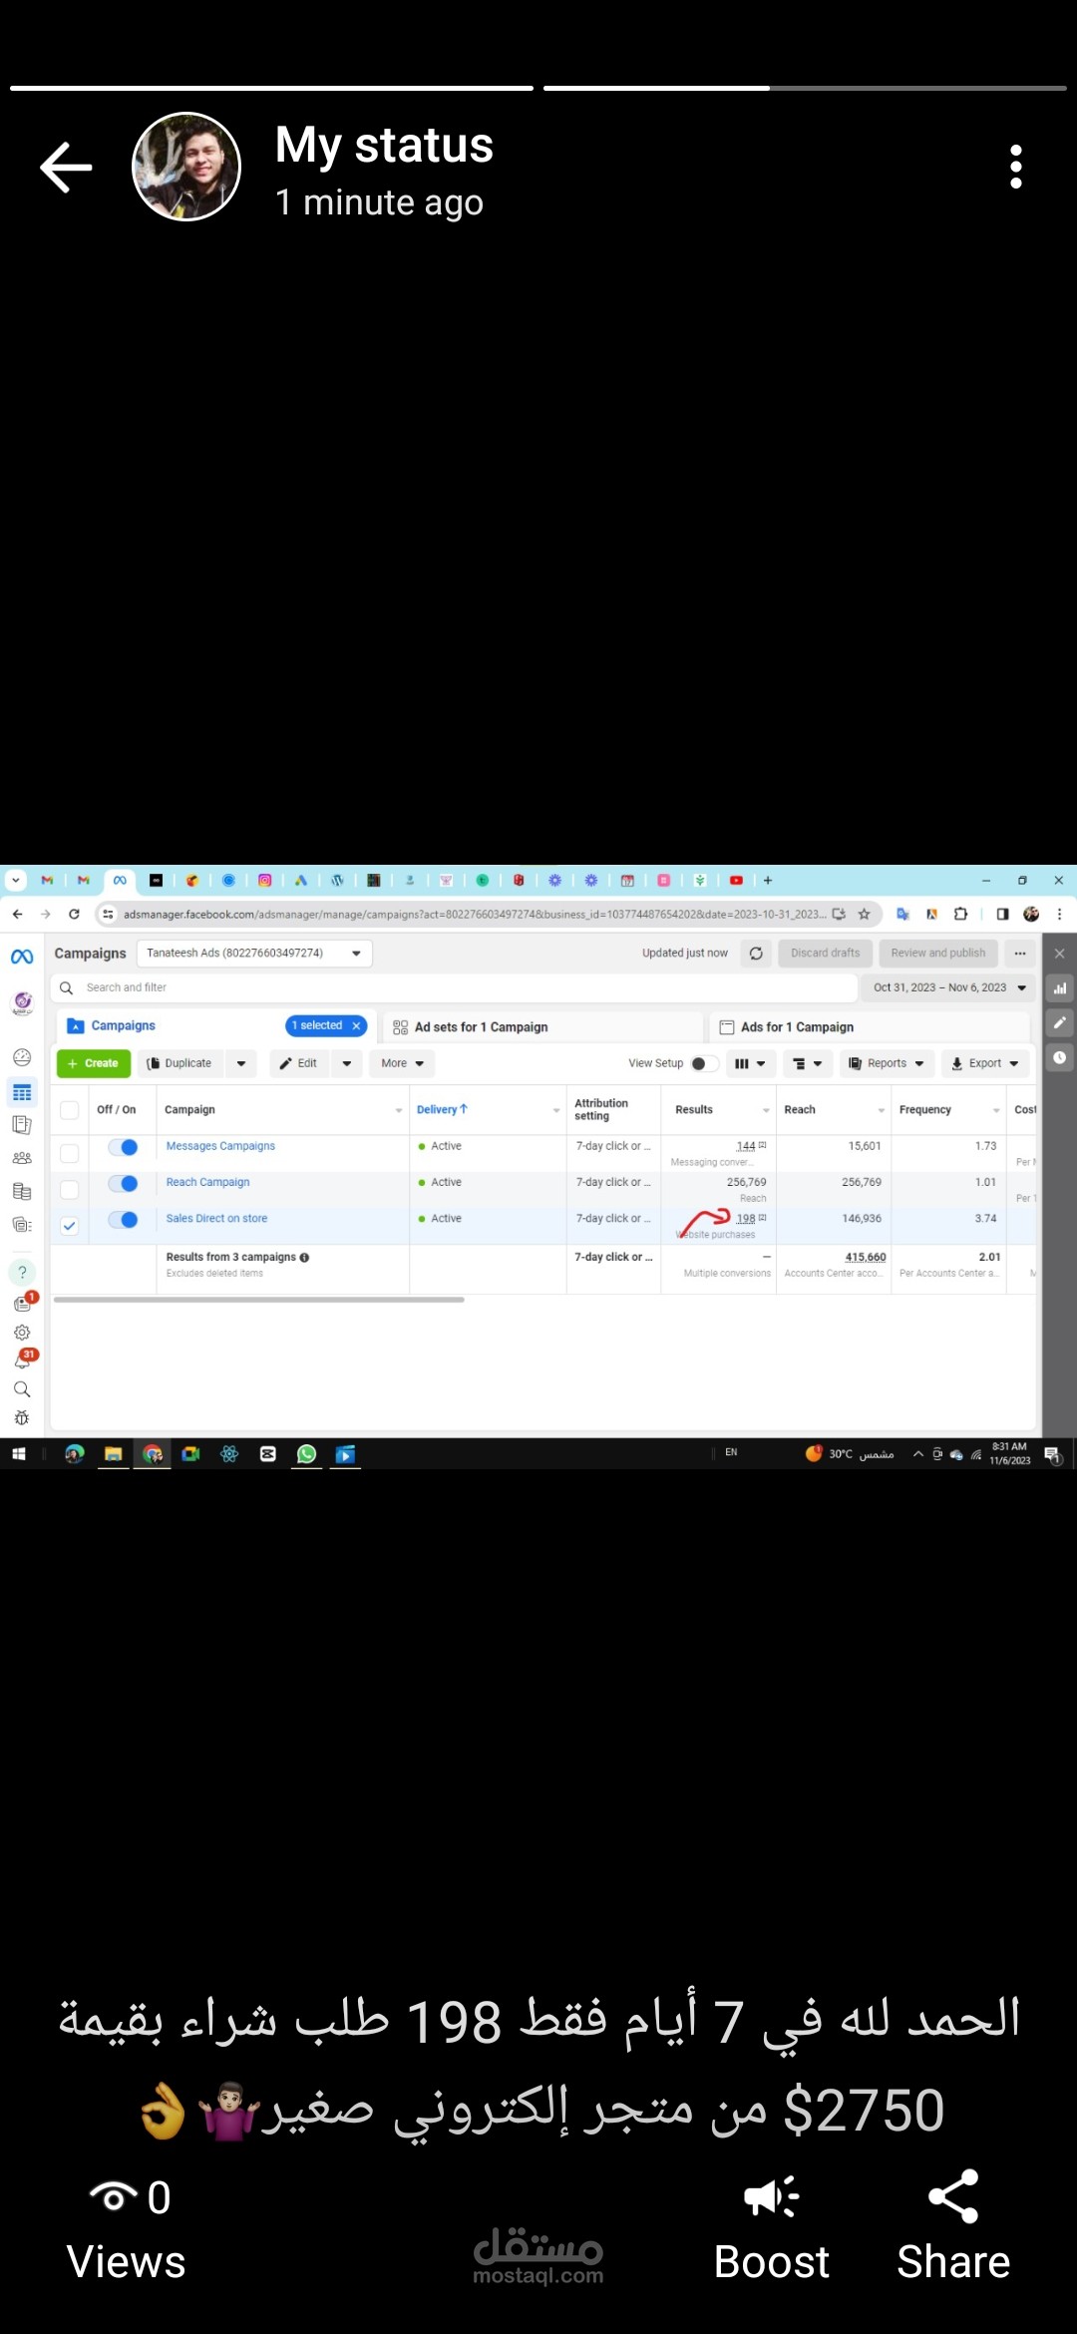This screenshot has height=2334, width=1077.
Task: Open the Oct 31 – Nov 6 date range dropdown
Action: pos(949,987)
